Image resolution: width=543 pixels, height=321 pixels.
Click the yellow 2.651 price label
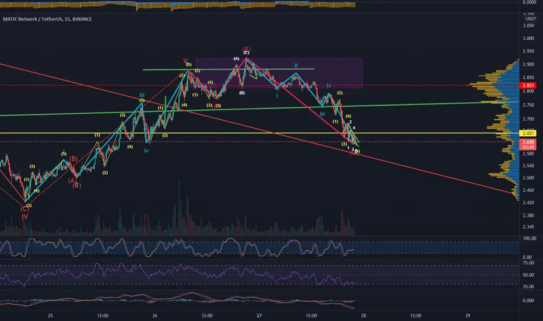click(x=528, y=133)
